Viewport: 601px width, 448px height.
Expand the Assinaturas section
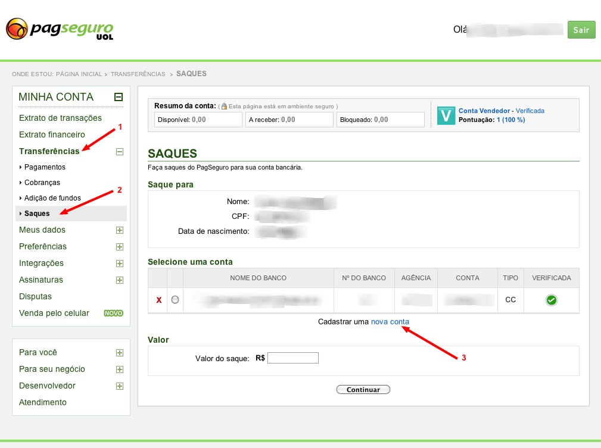120,280
